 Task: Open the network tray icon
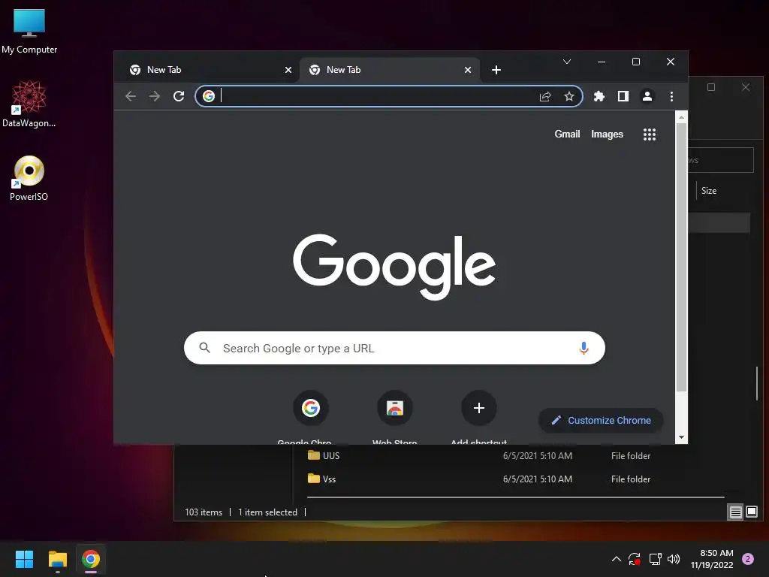(x=655, y=559)
